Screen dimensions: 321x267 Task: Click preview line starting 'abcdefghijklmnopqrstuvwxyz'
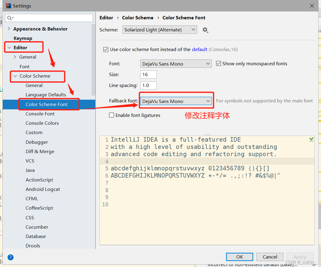pos(190,168)
